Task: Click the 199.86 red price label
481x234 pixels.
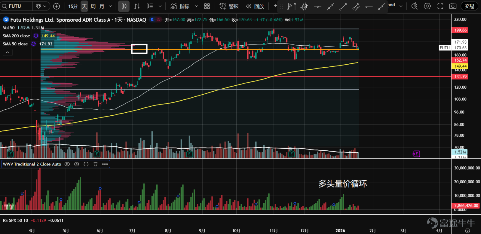Action: (x=460, y=30)
